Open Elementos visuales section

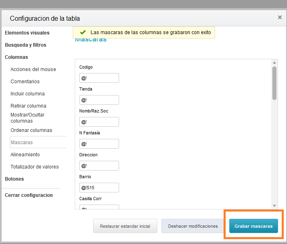(27, 33)
